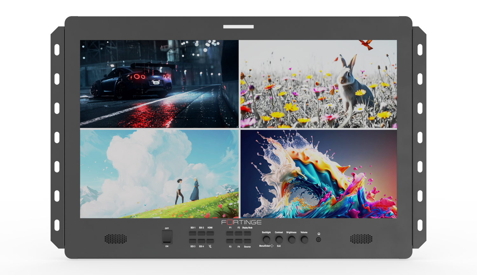Click the Brightness knob
The image size is (477, 275).
point(292,239)
